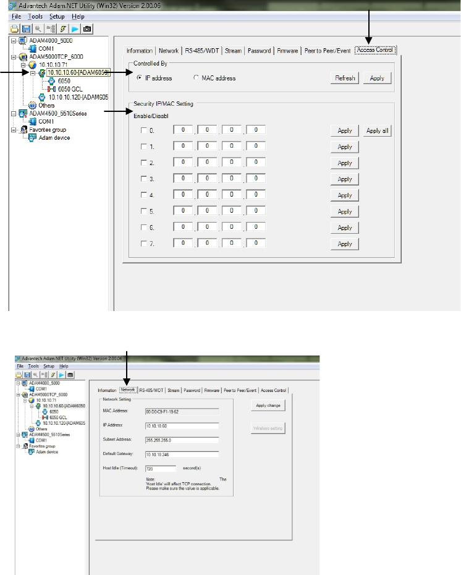Switch to the Password tab in lower window
The width and height of the screenshot is (461, 575).
(x=192, y=390)
